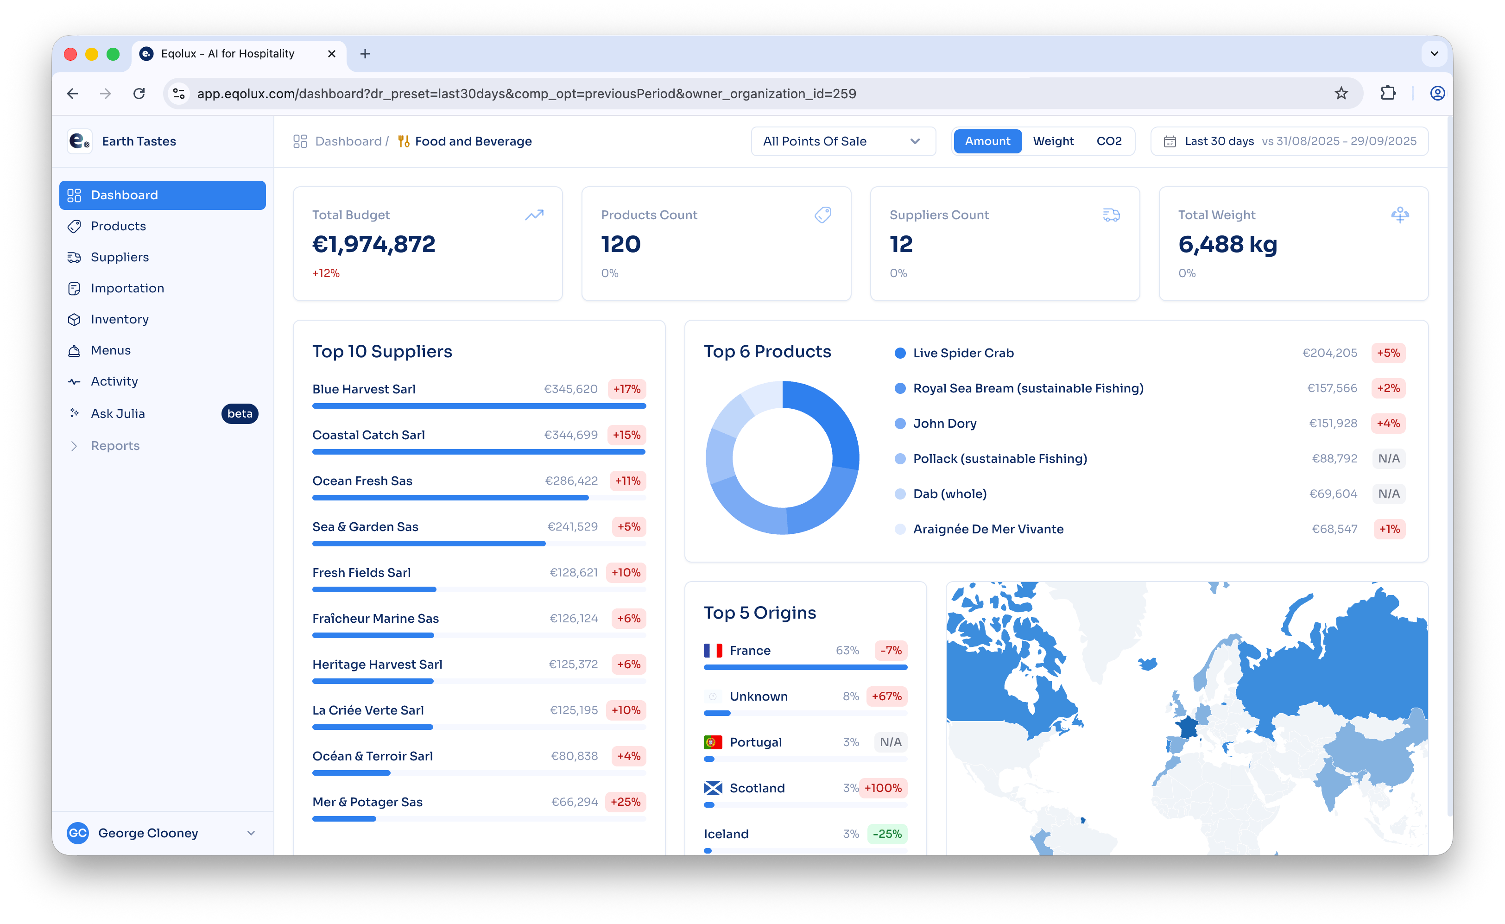Click the Products tag icon in sidebar
This screenshot has height=924, width=1505.
coord(74,226)
